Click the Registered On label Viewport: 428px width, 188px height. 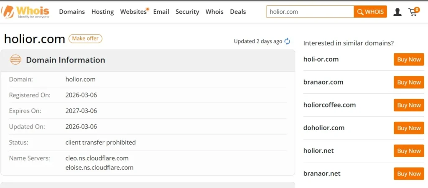click(30, 95)
